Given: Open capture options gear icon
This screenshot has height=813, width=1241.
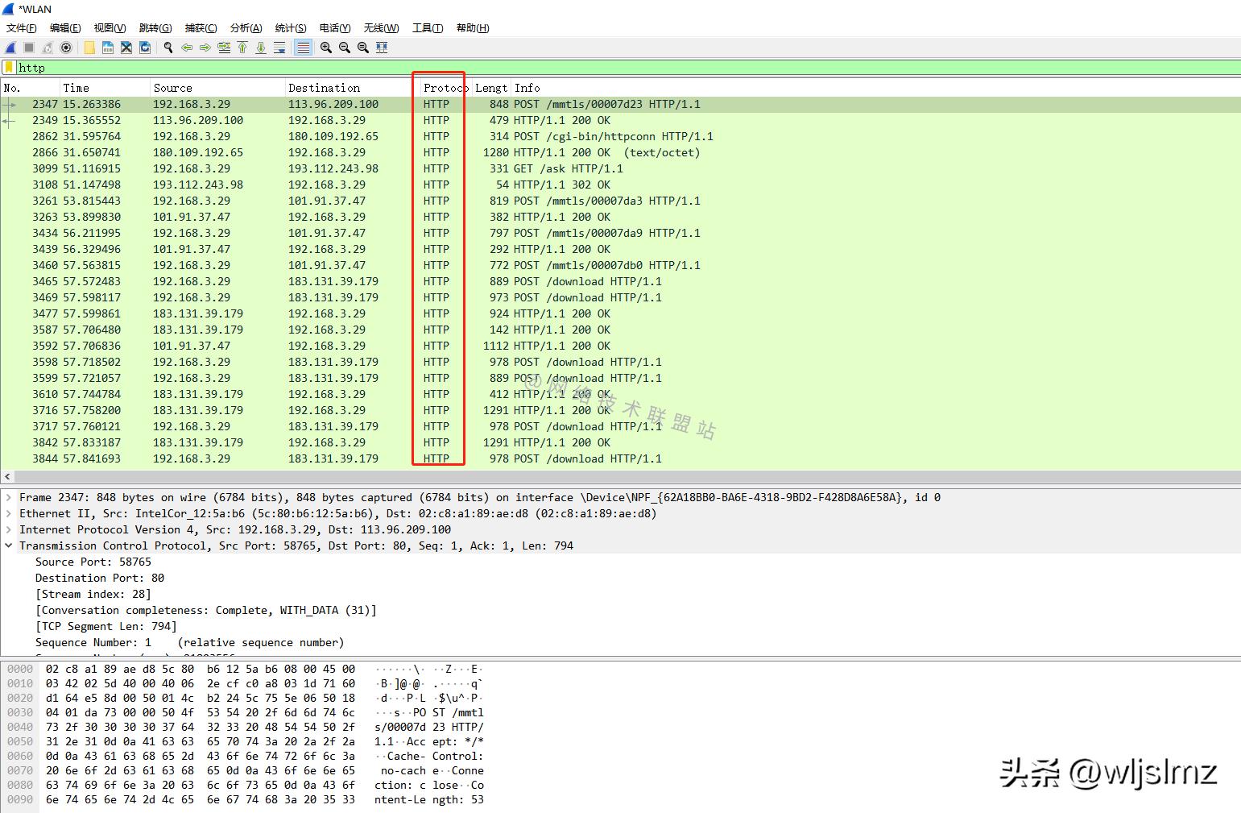Looking at the screenshot, I should click(66, 48).
